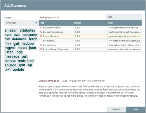Filter by the restricted tag
146x113 pixels.
26,61
